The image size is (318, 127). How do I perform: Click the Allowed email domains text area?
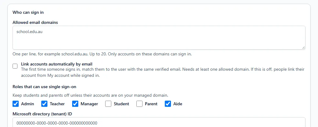[x=159, y=38]
